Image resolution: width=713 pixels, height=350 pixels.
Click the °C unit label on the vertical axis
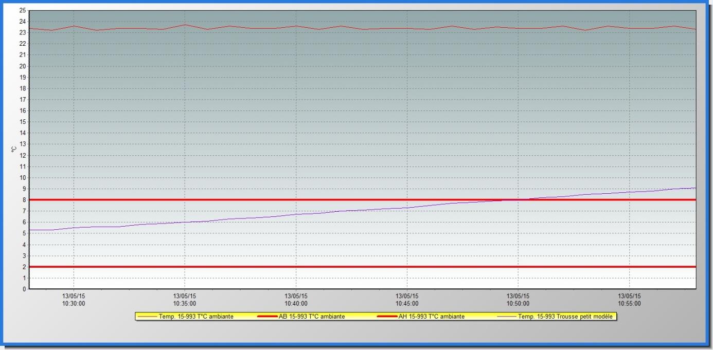tap(14, 149)
